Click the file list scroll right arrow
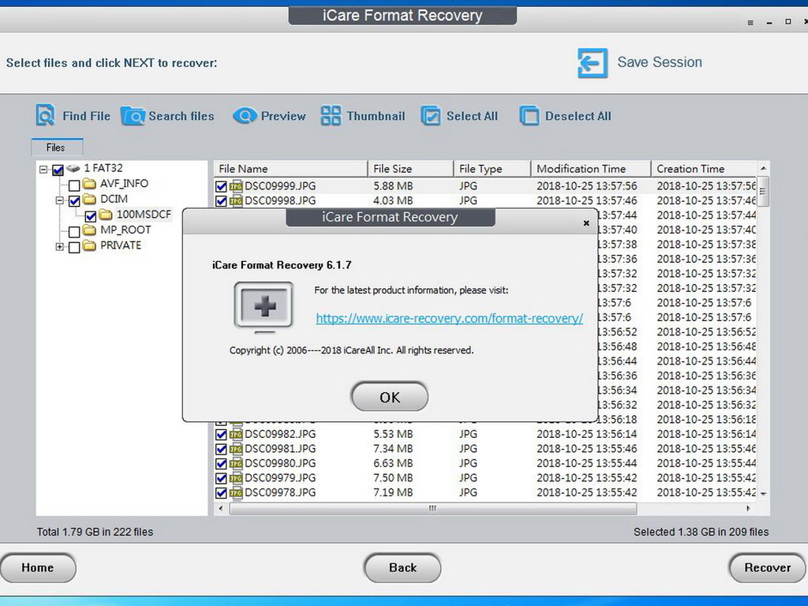 pos(748,509)
